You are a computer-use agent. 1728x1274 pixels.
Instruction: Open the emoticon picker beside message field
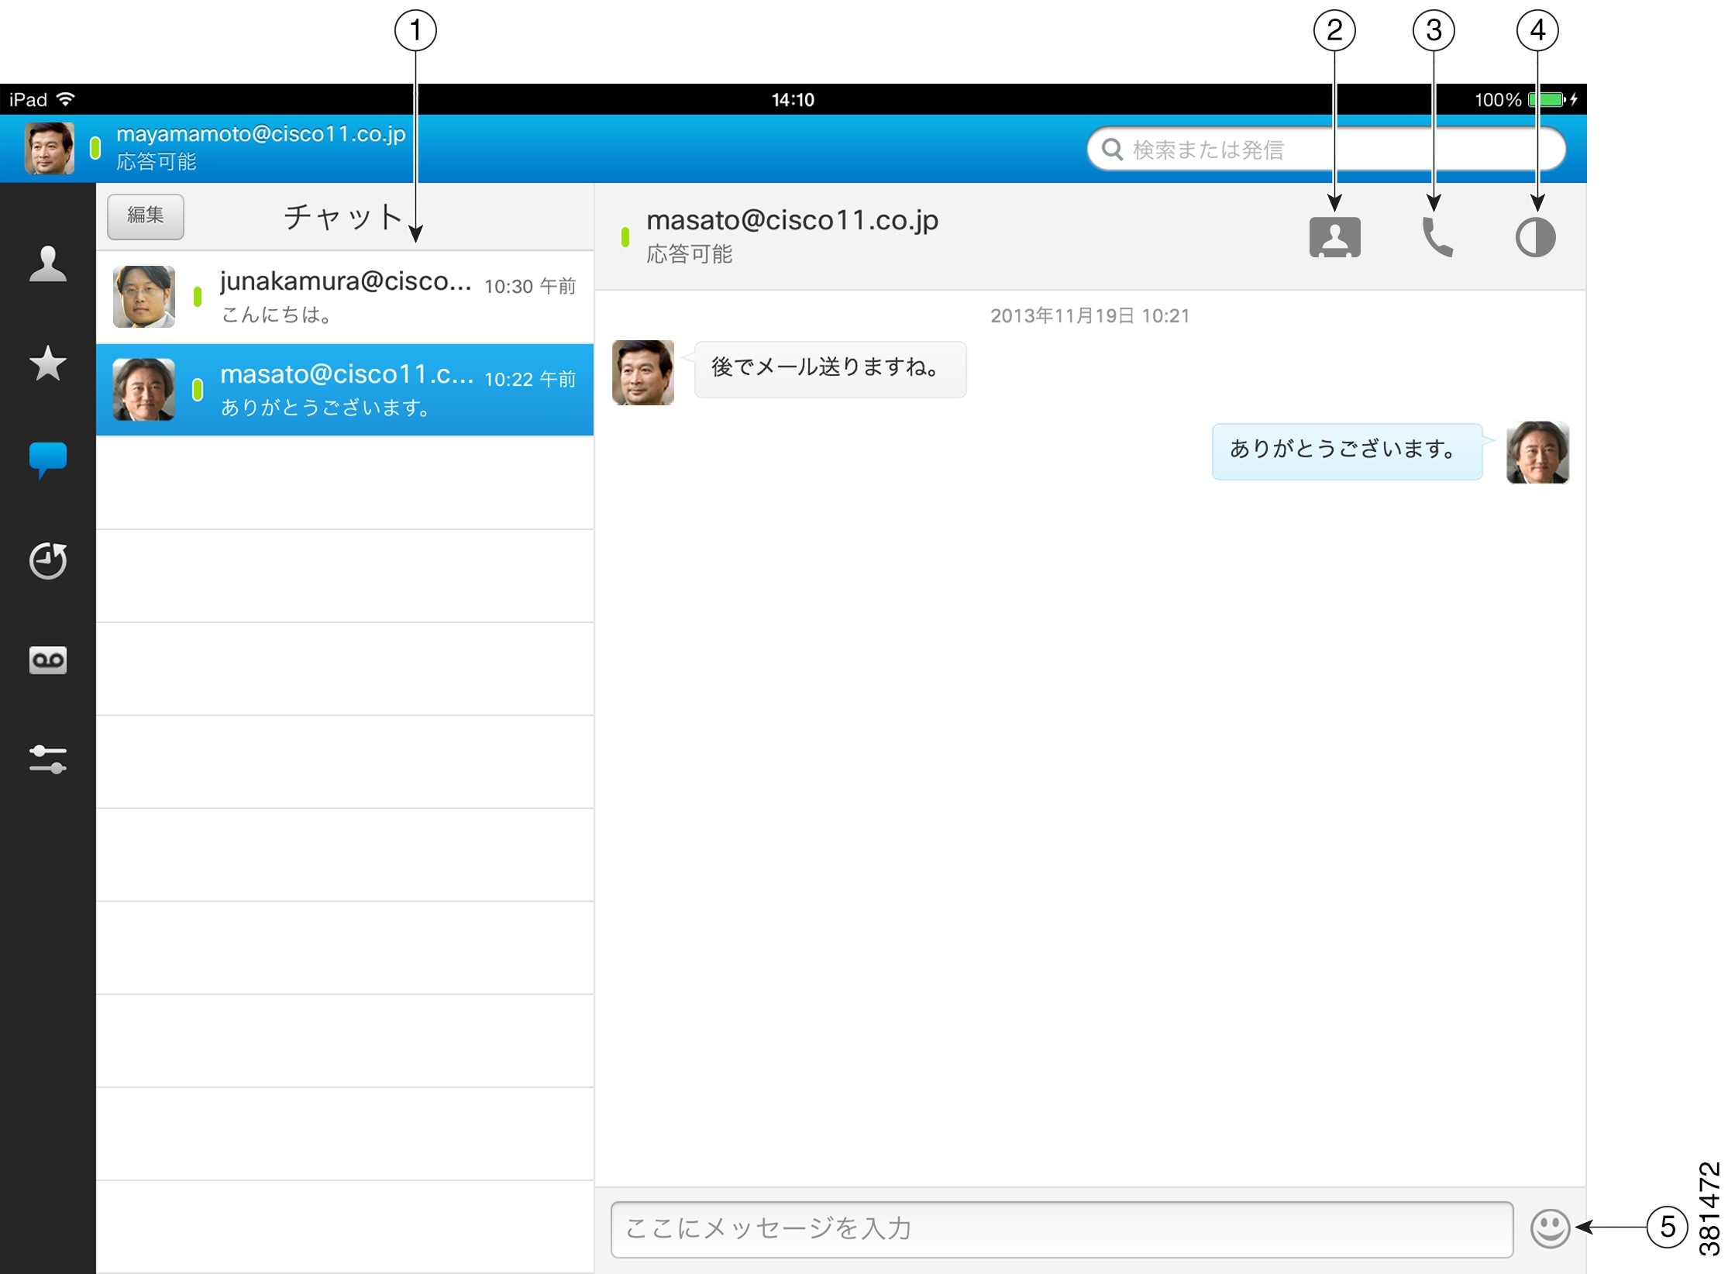[1552, 1229]
